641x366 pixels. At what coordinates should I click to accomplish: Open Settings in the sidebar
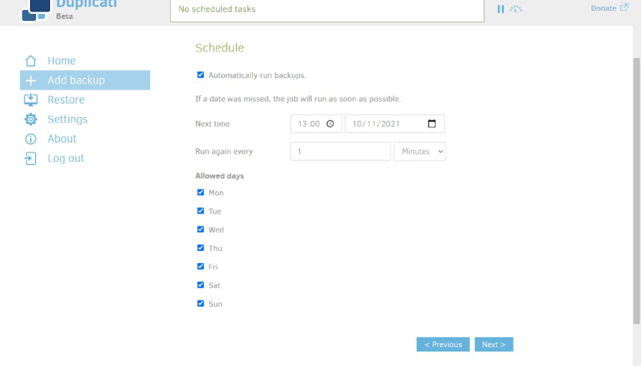point(68,119)
